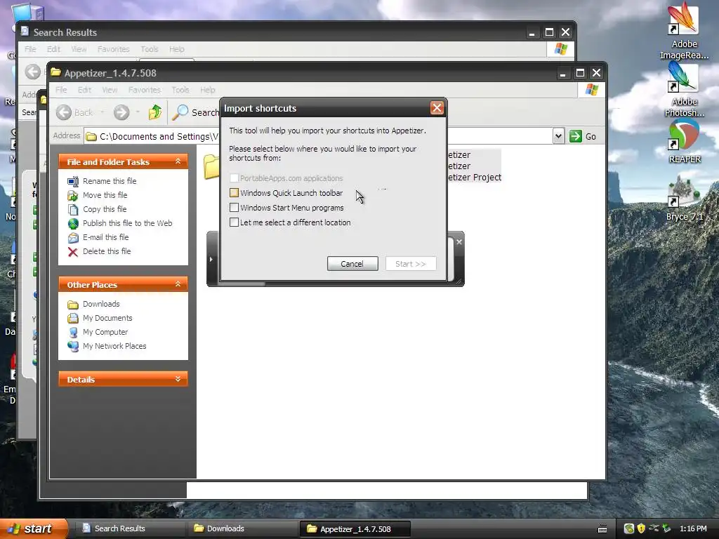This screenshot has height=539, width=719.
Task: Open Forward history dropdown arrow
Action: click(138, 112)
